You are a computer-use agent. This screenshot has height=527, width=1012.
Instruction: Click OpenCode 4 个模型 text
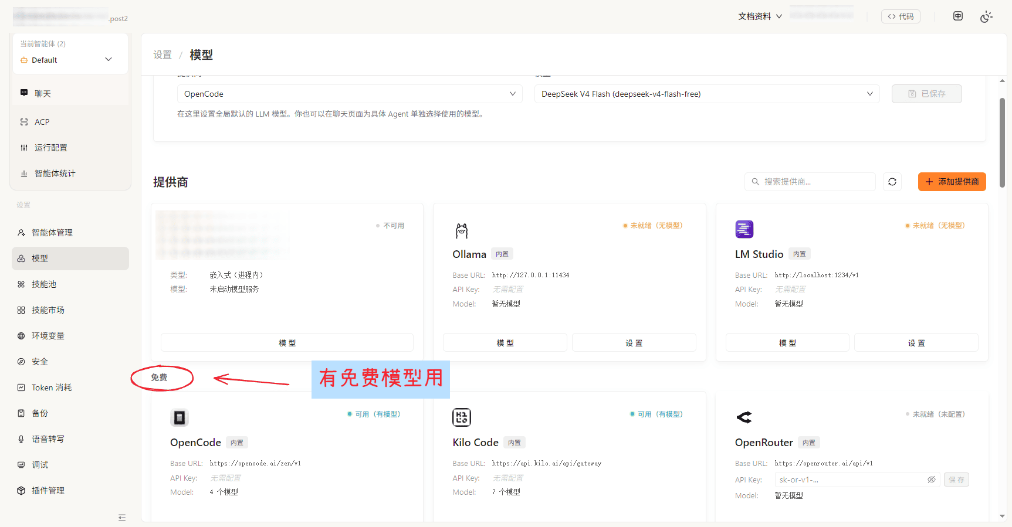(224, 492)
